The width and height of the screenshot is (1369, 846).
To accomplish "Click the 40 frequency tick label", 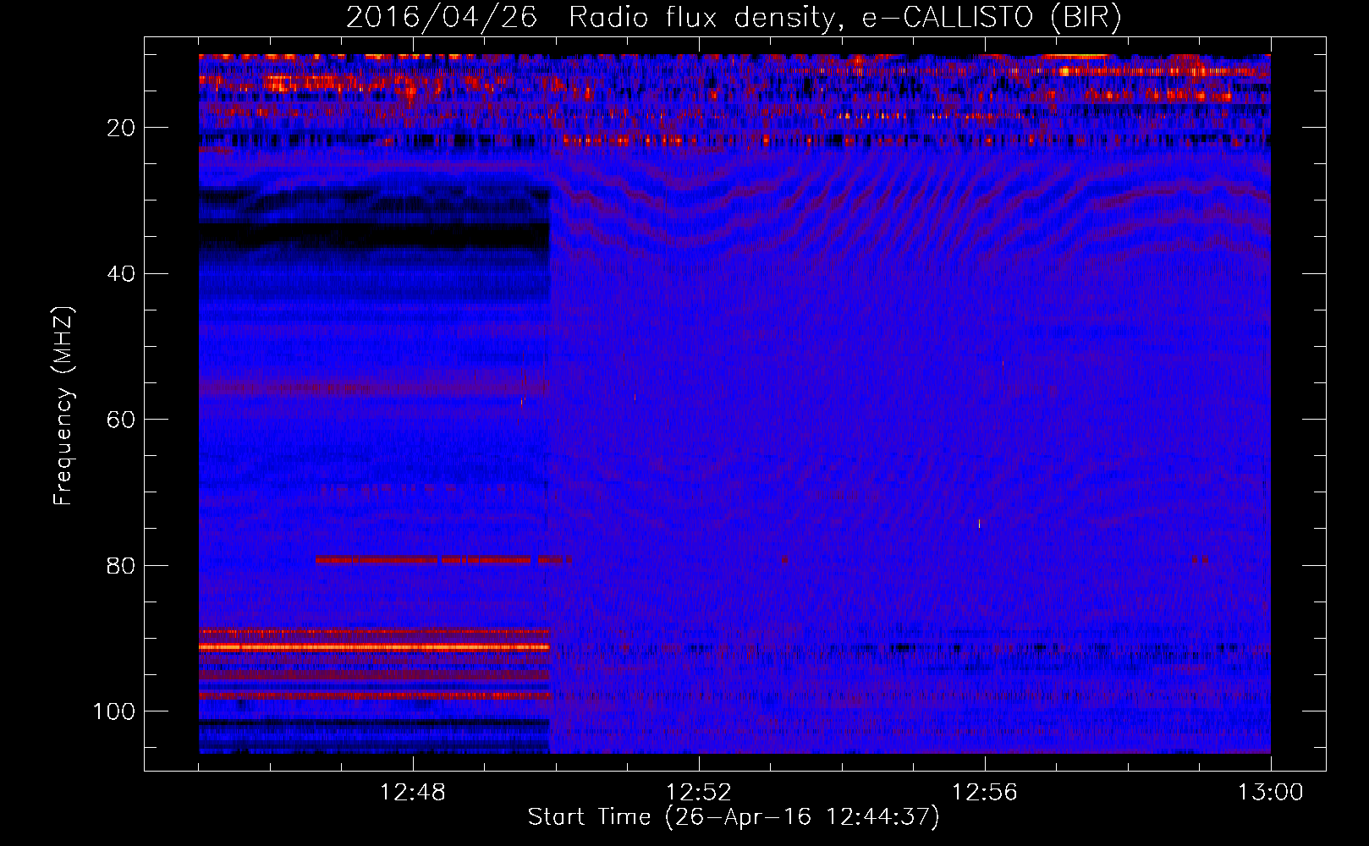I will tap(122, 273).
